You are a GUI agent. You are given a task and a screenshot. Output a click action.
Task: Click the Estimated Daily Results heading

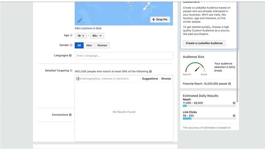(200, 96)
